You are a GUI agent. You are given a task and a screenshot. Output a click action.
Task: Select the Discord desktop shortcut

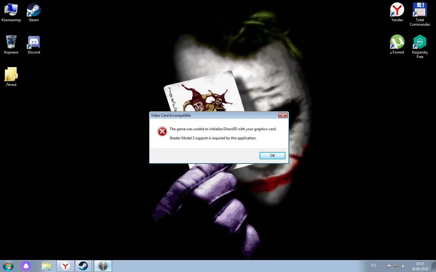[x=34, y=45]
